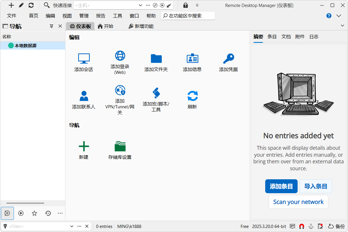
Task: Click the notes icon with red dot
Action: [x=320, y=226]
